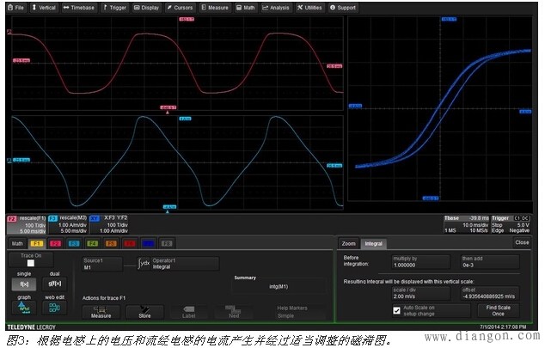545x348 pixels.
Task: Click the Store trace action icon
Action: click(145, 311)
